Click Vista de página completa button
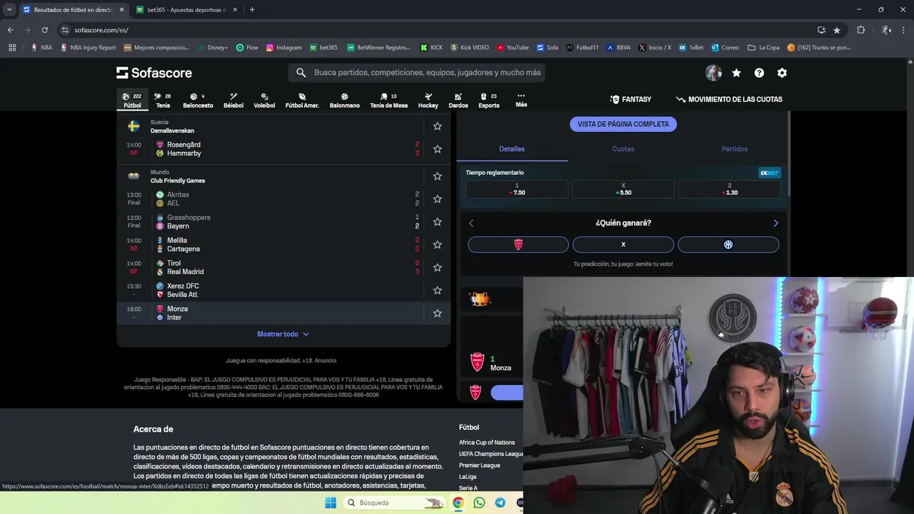This screenshot has height=514, width=914. (x=623, y=124)
